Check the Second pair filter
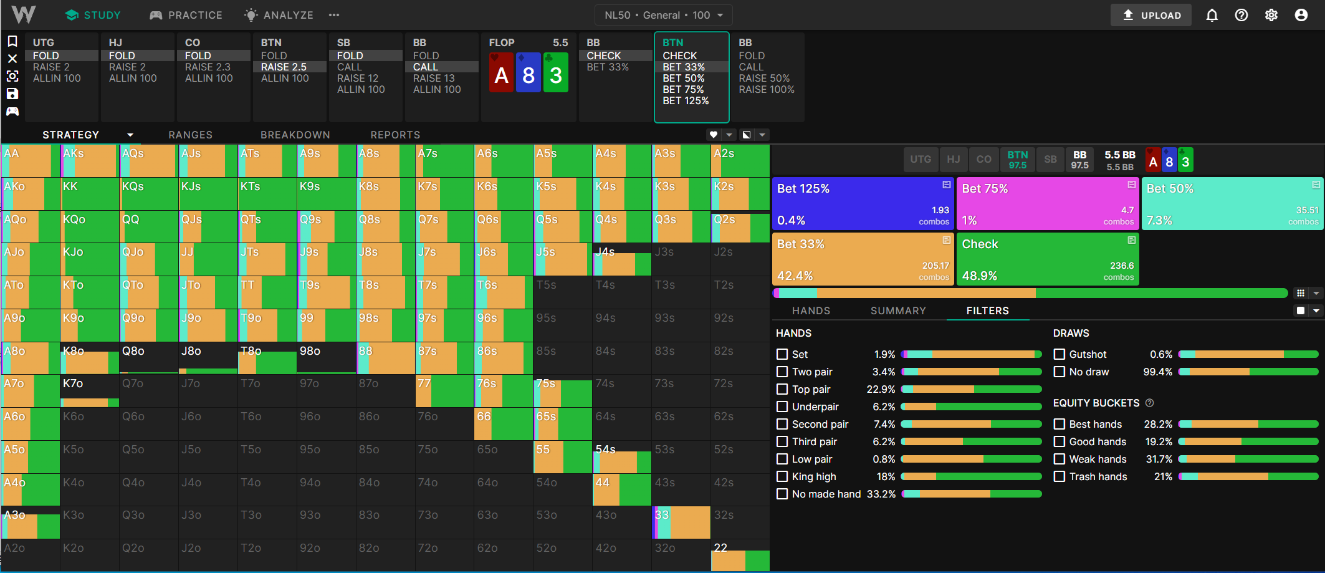 782,424
